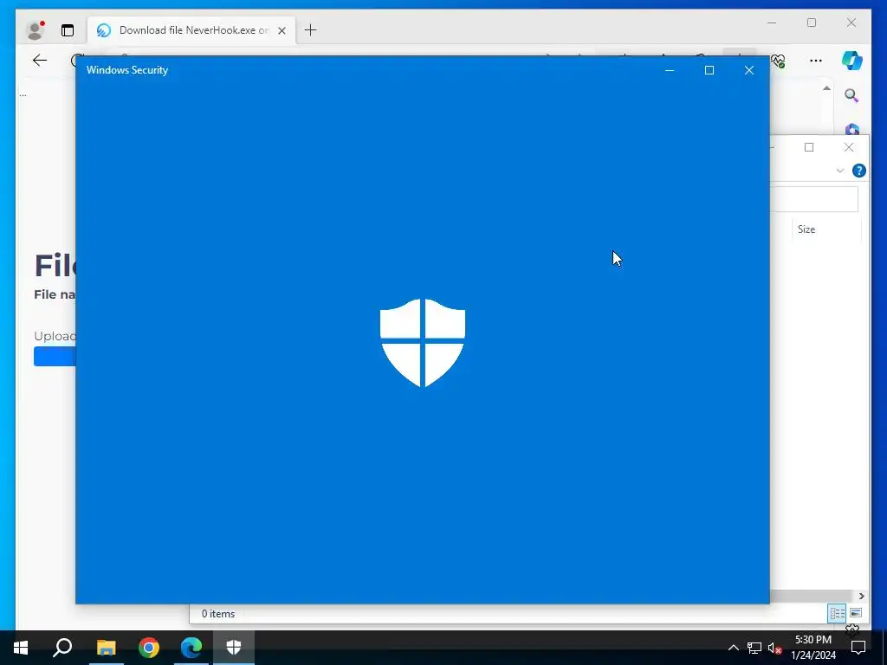This screenshot has width=887, height=665.
Task: Maximize the File Explorer window
Action: (809, 147)
